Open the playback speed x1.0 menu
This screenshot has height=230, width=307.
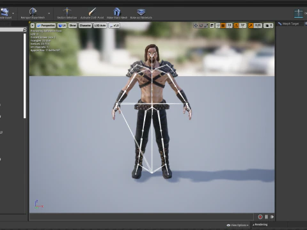[x=114, y=26]
